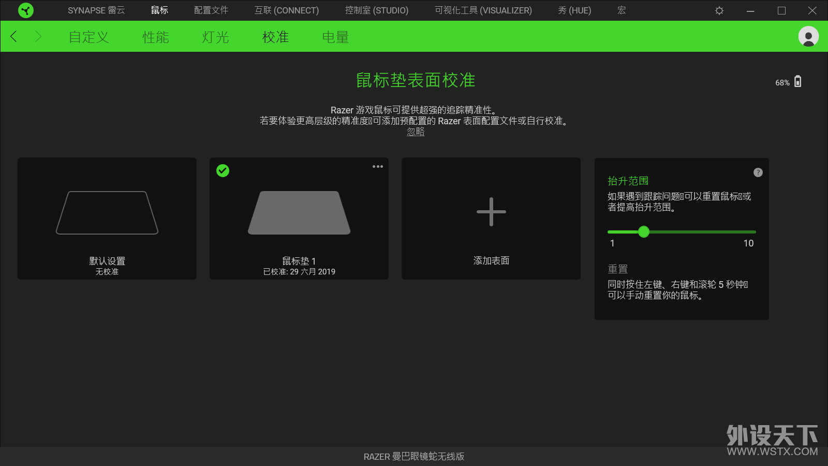Click the battery status icon
The height and width of the screenshot is (466, 828).
coord(798,81)
